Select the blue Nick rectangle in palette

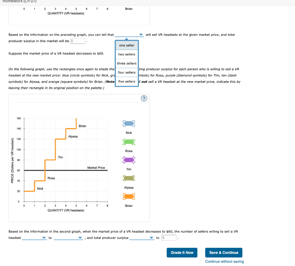click(129, 123)
